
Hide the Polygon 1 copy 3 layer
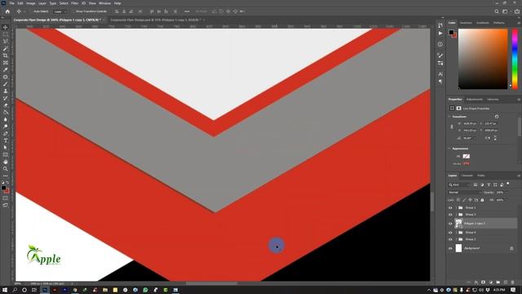450,224
